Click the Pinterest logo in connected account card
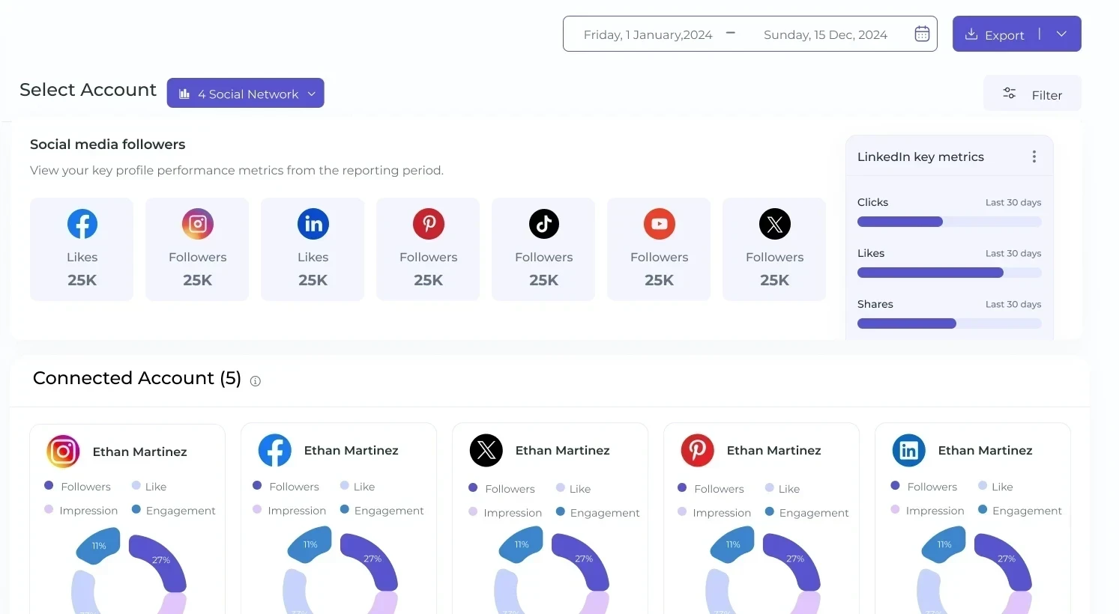1119x614 pixels. [698, 450]
